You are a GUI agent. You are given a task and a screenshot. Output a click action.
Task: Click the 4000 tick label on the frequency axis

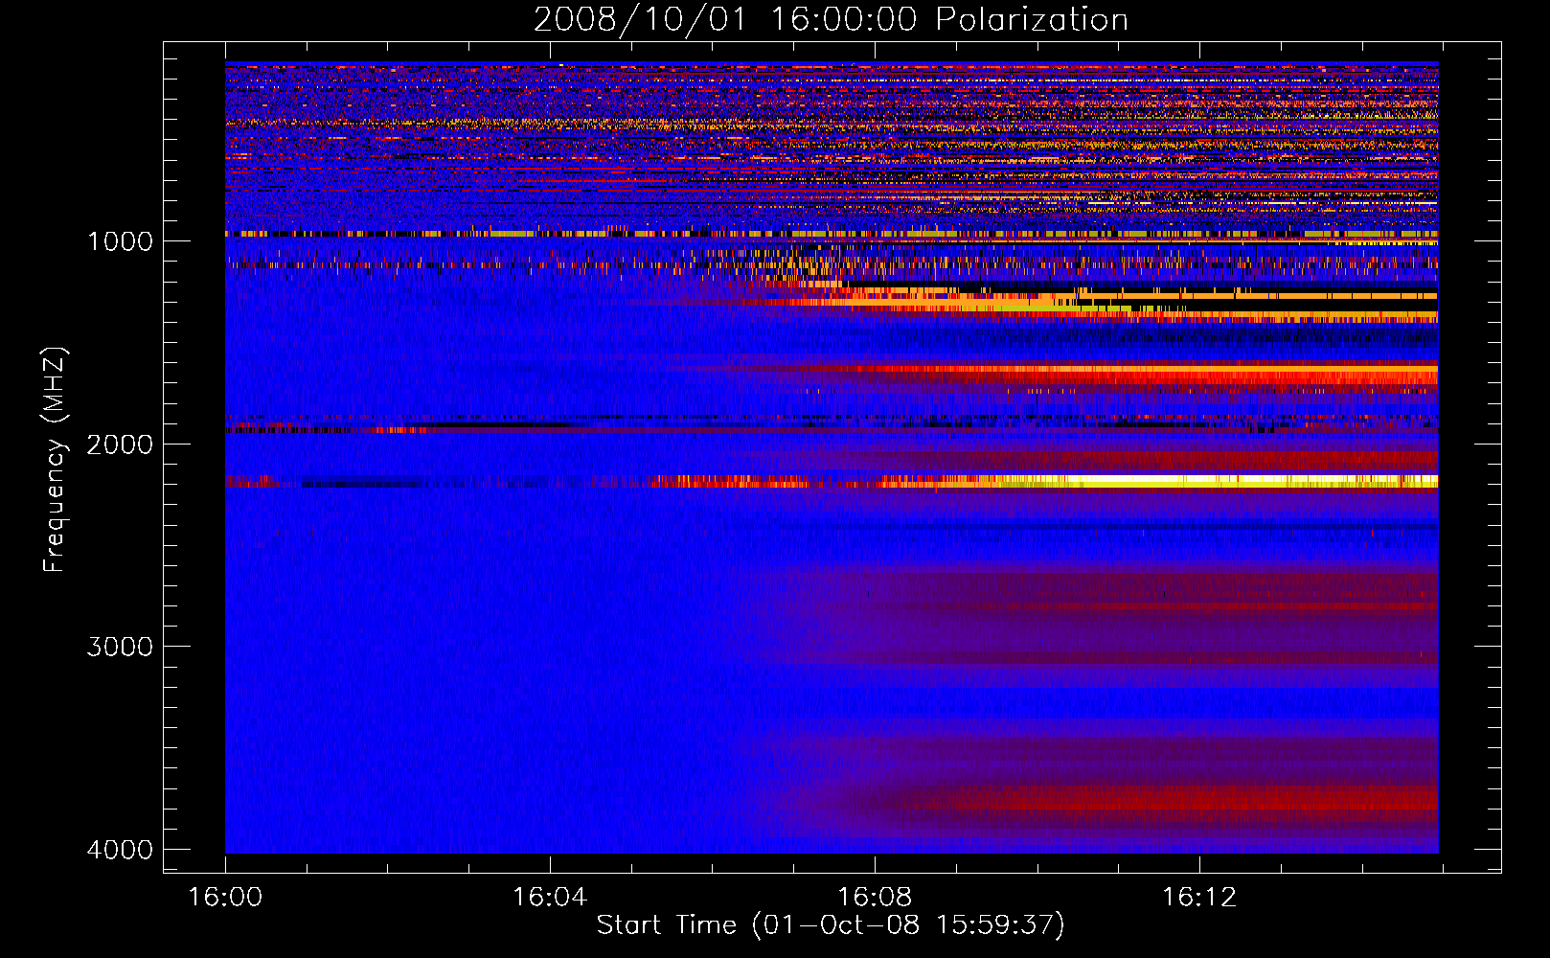[120, 850]
